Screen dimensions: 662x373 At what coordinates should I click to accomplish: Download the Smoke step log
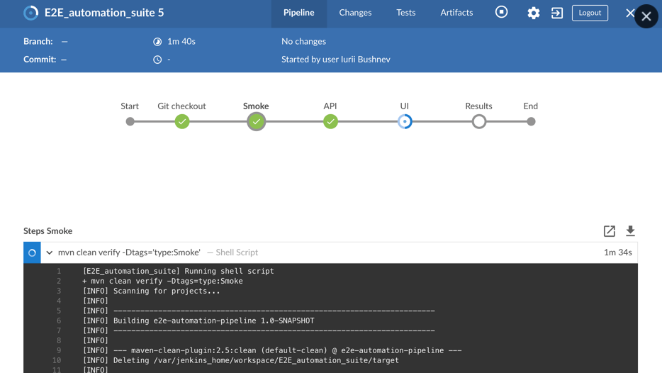pos(630,231)
